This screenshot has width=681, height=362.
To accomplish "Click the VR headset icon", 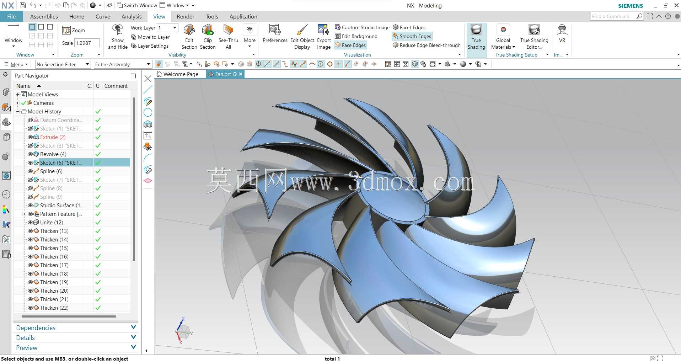I will pyautogui.click(x=562, y=30).
